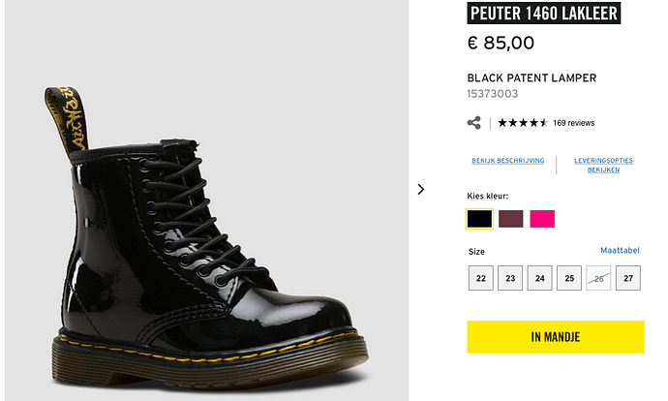Select the black color swatch
This screenshot has height=401, width=668.
click(479, 219)
